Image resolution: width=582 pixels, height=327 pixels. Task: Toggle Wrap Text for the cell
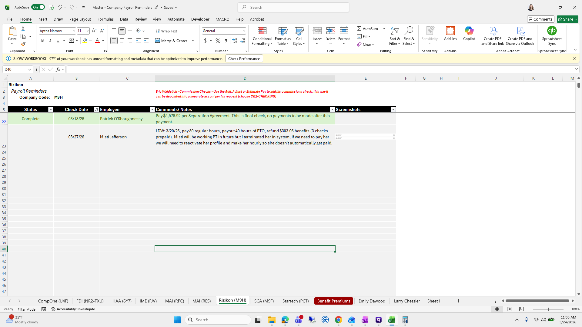pyautogui.click(x=166, y=31)
